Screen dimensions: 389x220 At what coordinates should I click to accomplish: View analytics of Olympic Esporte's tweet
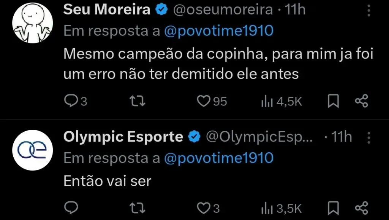(265, 208)
